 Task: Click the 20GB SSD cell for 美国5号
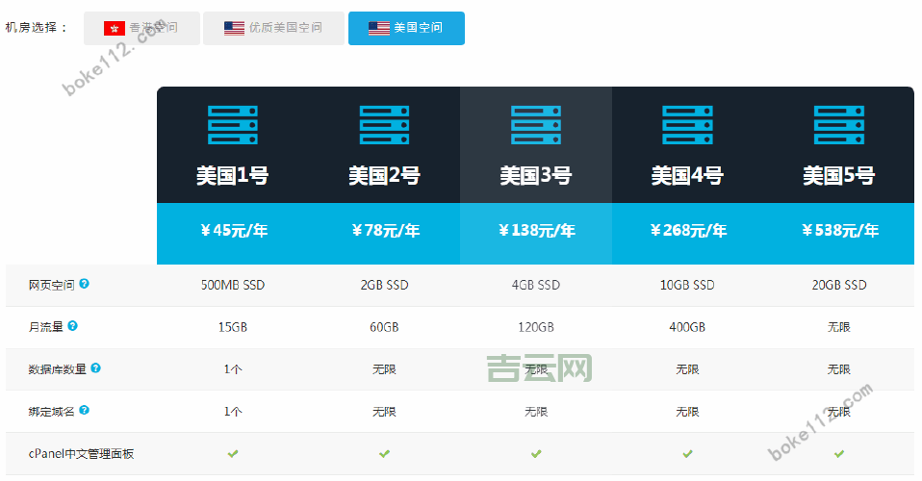click(x=838, y=286)
